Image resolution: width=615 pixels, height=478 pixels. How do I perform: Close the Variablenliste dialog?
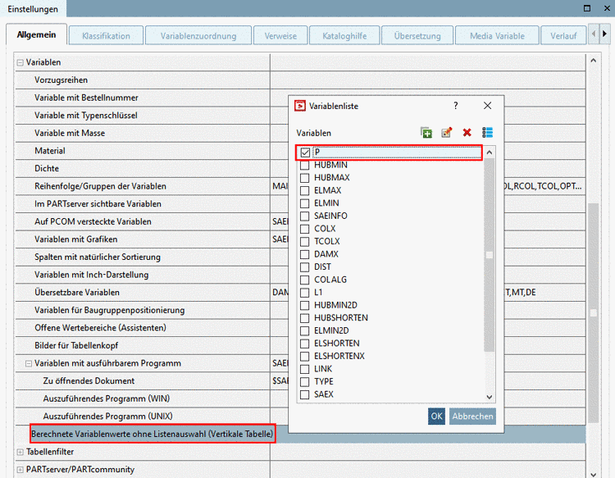pos(487,106)
